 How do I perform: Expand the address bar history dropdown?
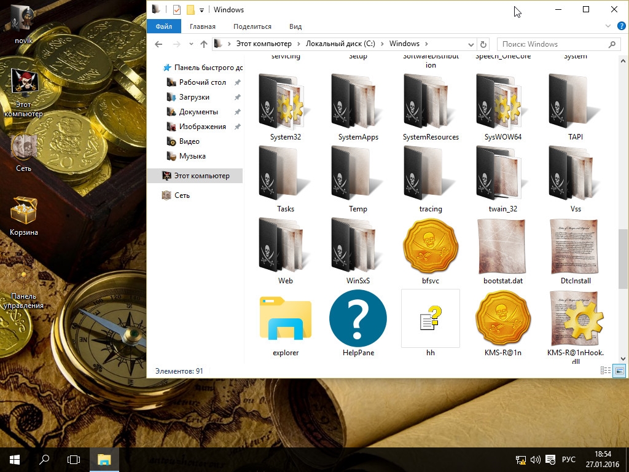click(471, 44)
